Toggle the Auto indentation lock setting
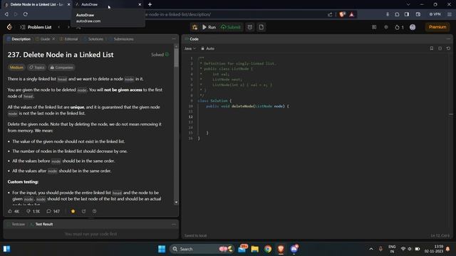Viewport: 456px width, 256px height. click(207, 48)
